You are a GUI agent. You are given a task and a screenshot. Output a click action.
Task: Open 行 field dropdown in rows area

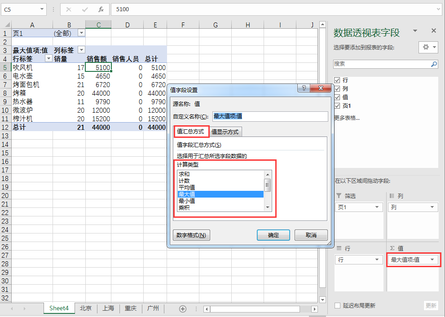pos(377,260)
